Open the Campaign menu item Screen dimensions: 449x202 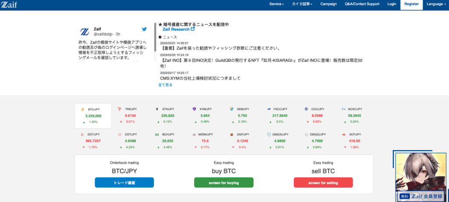(328, 4)
